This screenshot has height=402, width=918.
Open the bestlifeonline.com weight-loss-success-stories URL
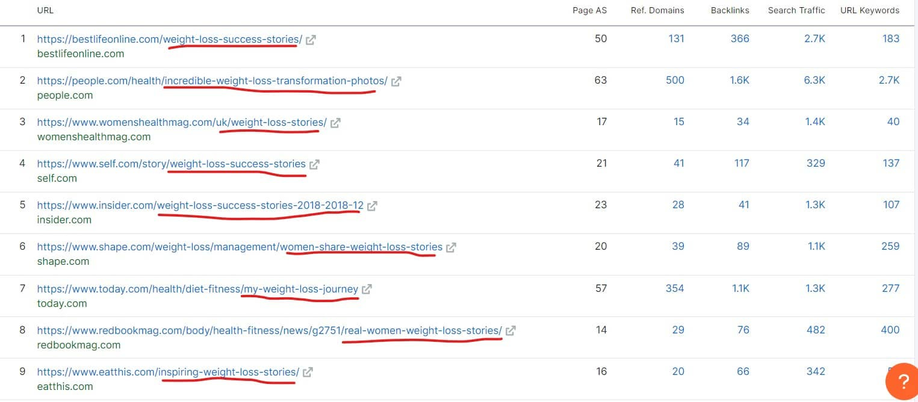tap(170, 39)
